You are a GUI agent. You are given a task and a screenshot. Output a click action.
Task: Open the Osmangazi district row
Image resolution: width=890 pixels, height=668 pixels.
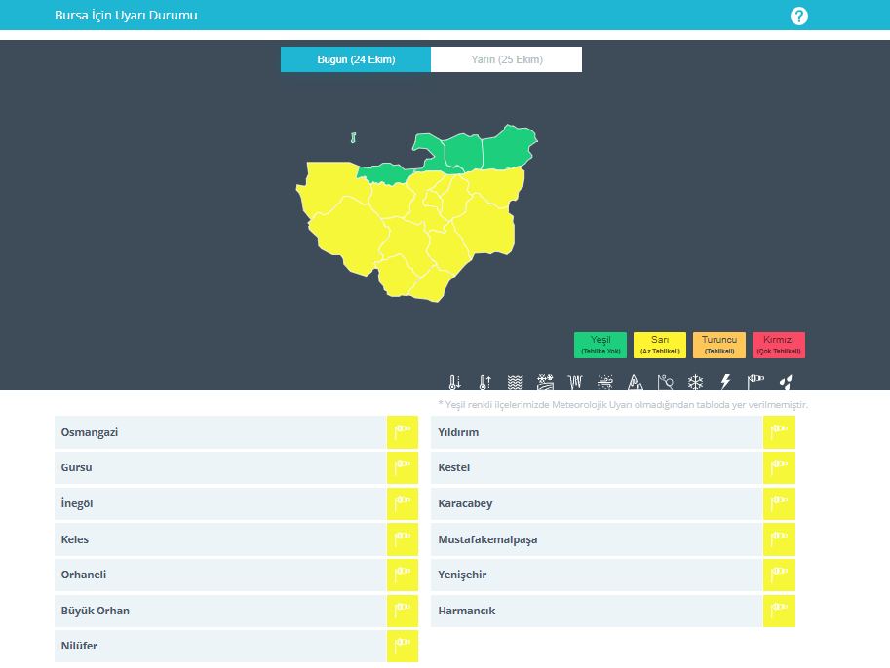coord(220,432)
